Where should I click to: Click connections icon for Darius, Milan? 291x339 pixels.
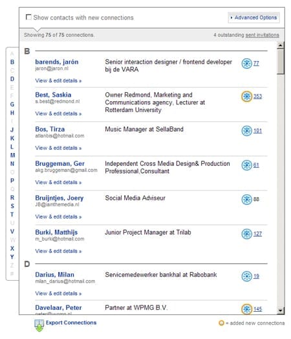click(x=246, y=276)
